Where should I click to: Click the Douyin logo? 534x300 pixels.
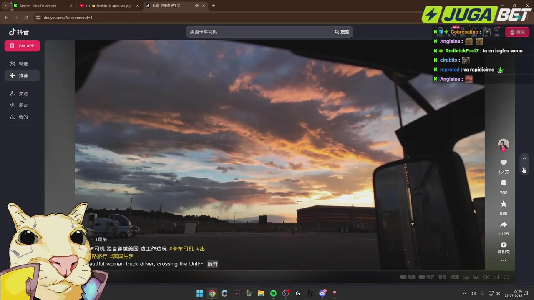point(19,32)
